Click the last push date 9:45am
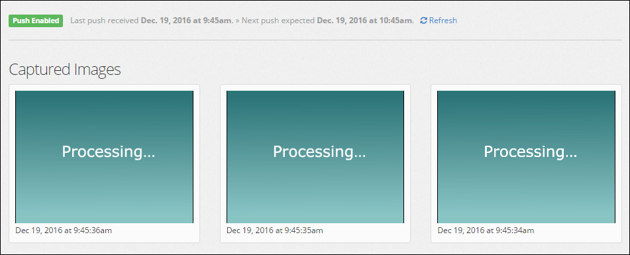This screenshot has height=255, width=630. [x=186, y=21]
